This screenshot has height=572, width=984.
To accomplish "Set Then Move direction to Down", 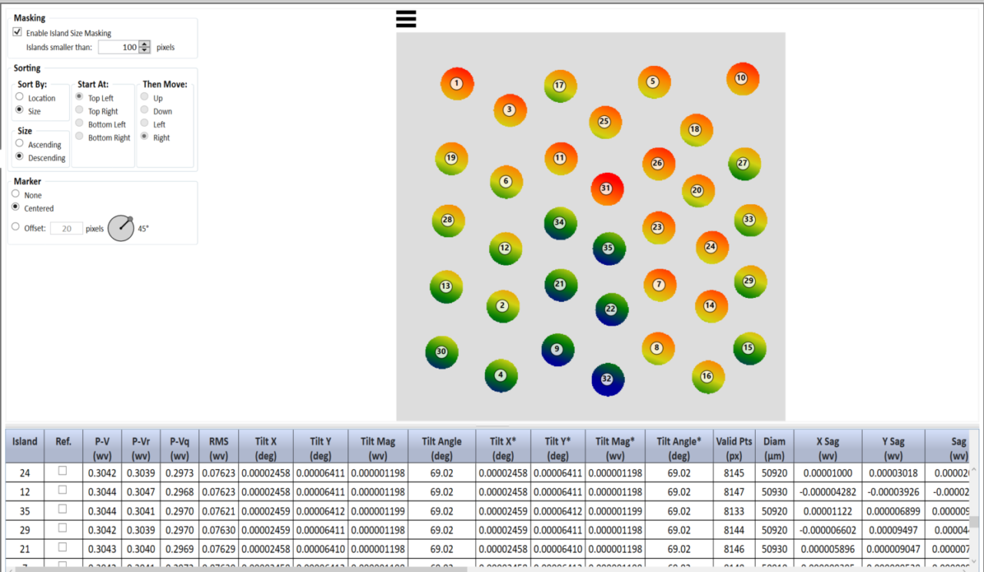I will tap(145, 111).
